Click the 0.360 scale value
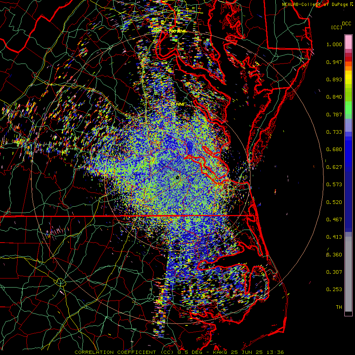The width and height of the screenshot is (355, 355). [334, 255]
